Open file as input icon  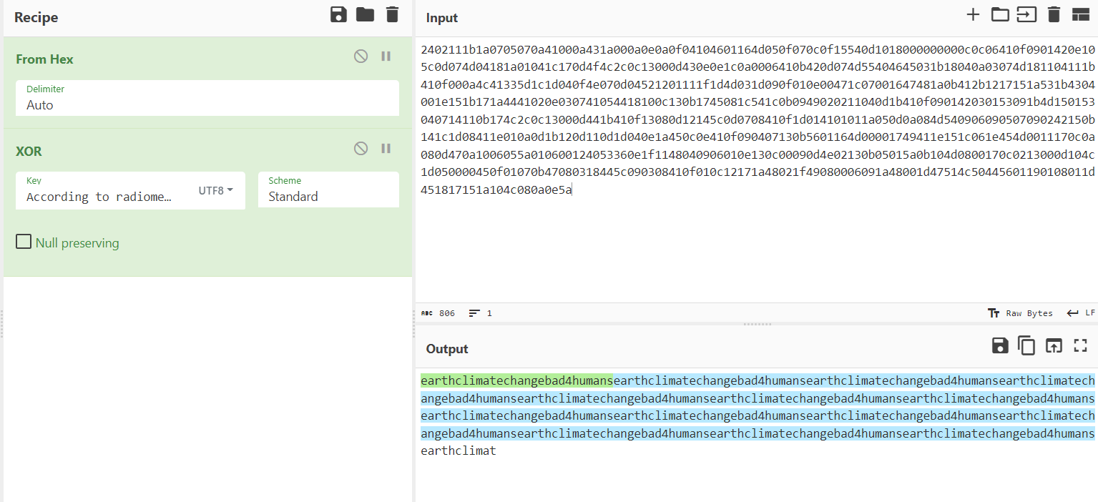pos(1026,15)
